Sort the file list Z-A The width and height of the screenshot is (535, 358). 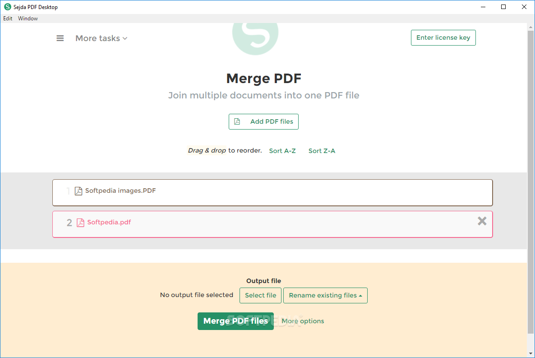point(322,150)
